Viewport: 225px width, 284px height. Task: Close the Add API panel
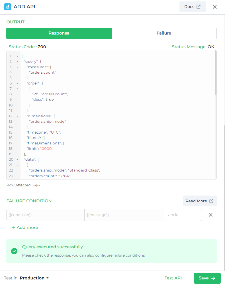click(215, 7)
